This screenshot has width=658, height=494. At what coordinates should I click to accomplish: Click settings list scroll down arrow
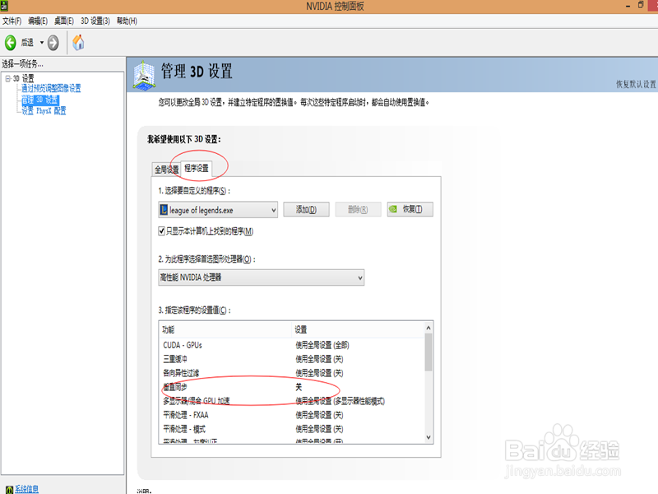pyautogui.click(x=429, y=437)
